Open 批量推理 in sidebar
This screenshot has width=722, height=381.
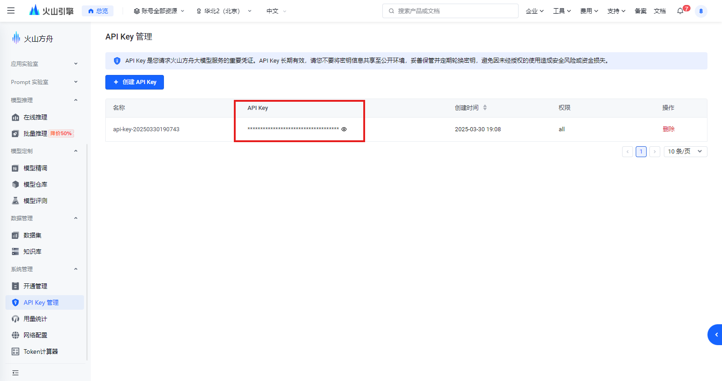35,134
